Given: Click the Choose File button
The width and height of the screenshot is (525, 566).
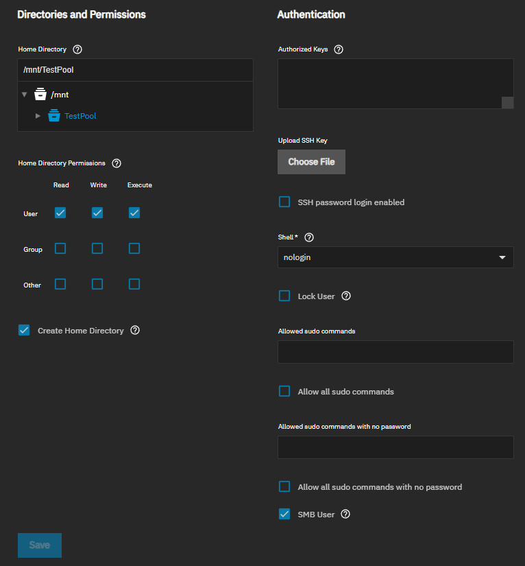Looking at the screenshot, I should tap(311, 162).
